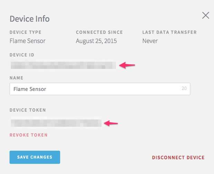
Task: Click the Device ID label
Action: click(x=22, y=55)
